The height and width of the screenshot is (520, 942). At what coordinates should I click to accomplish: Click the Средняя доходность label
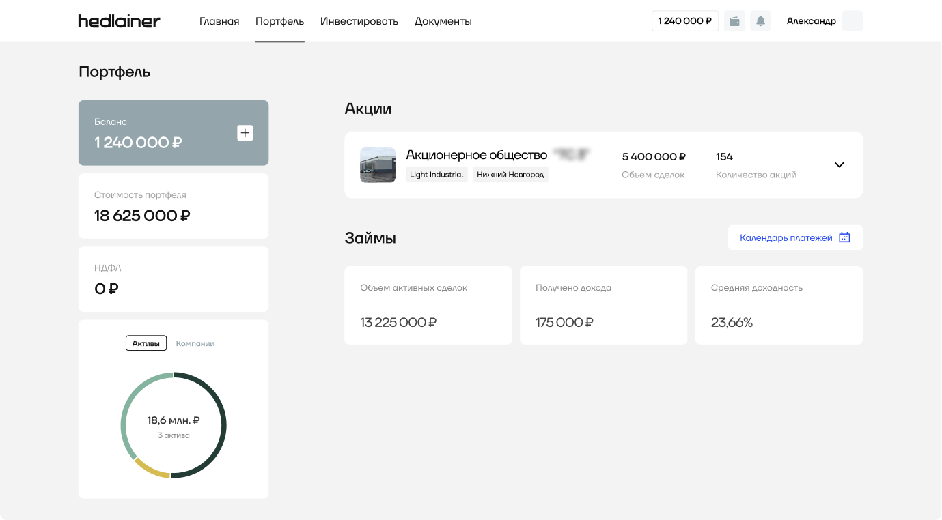pos(757,288)
